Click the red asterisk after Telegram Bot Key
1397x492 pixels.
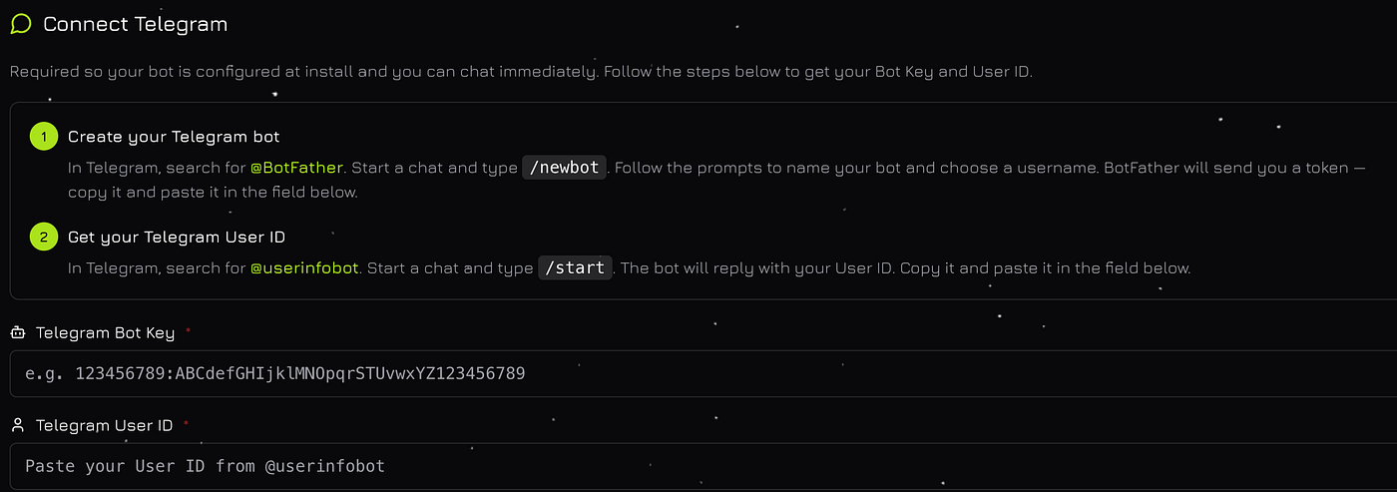pyautogui.click(x=188, y=330)
